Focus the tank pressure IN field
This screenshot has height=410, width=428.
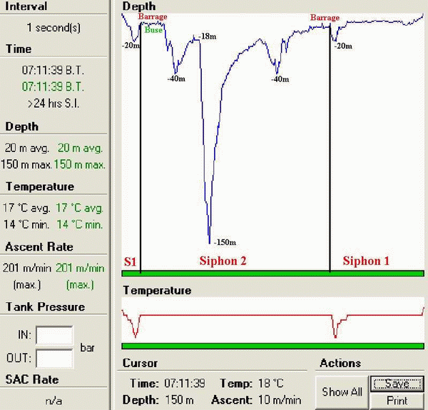55,335
